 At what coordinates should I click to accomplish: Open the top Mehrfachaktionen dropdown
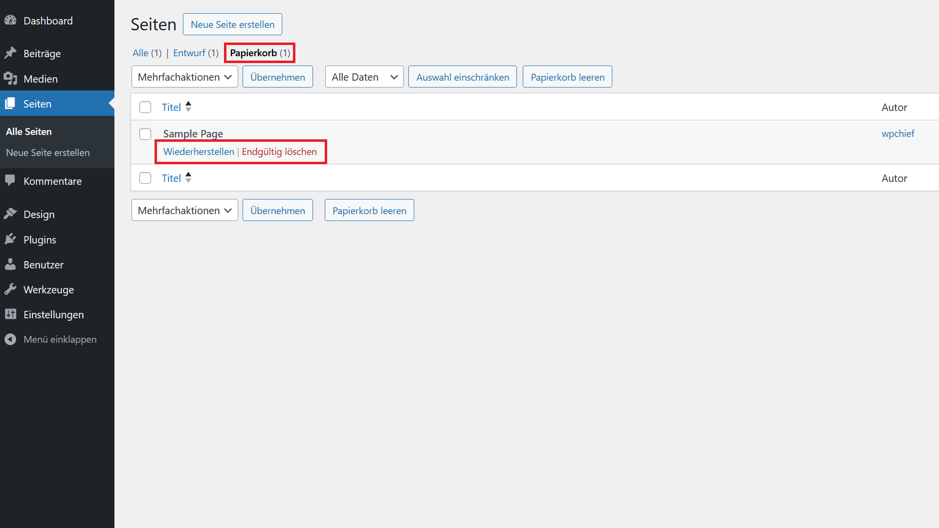(x=185, y=77)
